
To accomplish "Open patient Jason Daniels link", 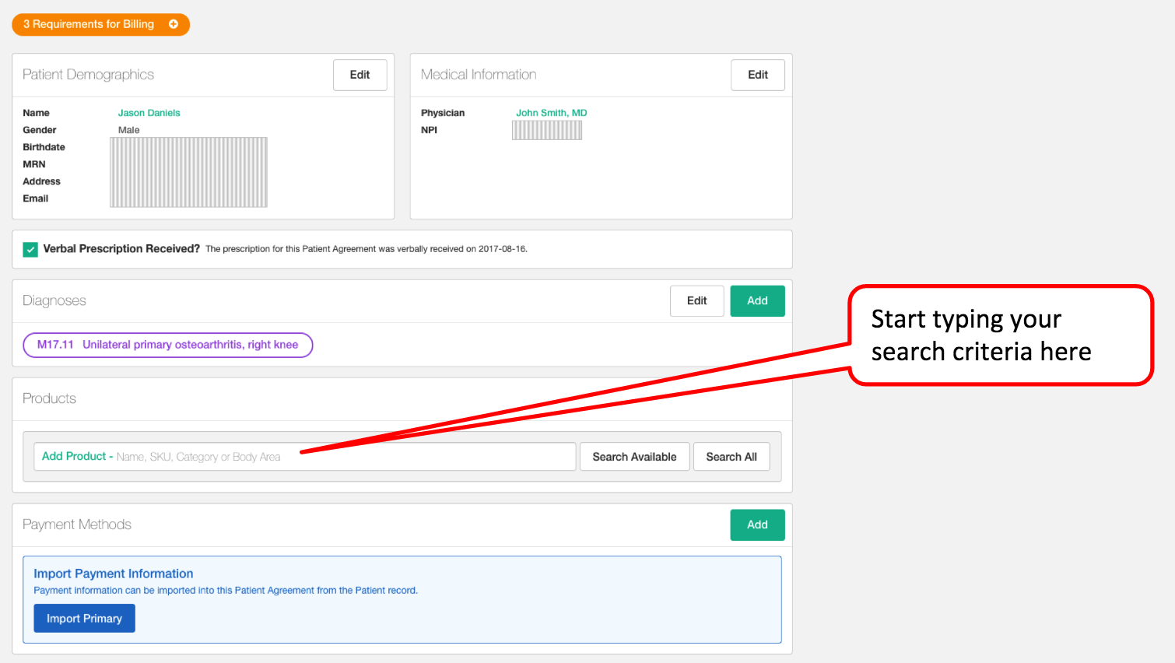I will 149,113.
